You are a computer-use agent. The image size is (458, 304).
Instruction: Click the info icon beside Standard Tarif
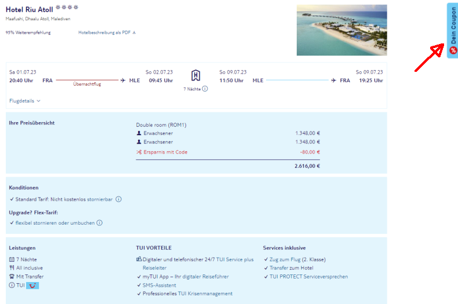click(x=118, y=199)
